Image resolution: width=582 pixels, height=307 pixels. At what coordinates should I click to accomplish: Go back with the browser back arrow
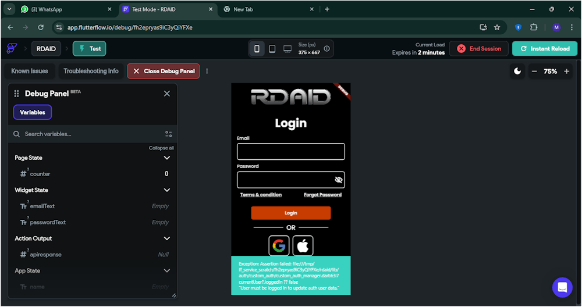[10, 27]
